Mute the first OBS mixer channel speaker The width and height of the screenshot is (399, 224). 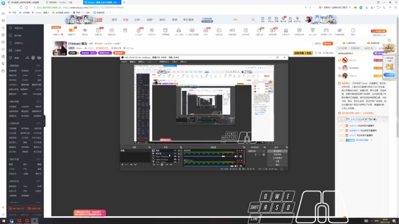236,156
